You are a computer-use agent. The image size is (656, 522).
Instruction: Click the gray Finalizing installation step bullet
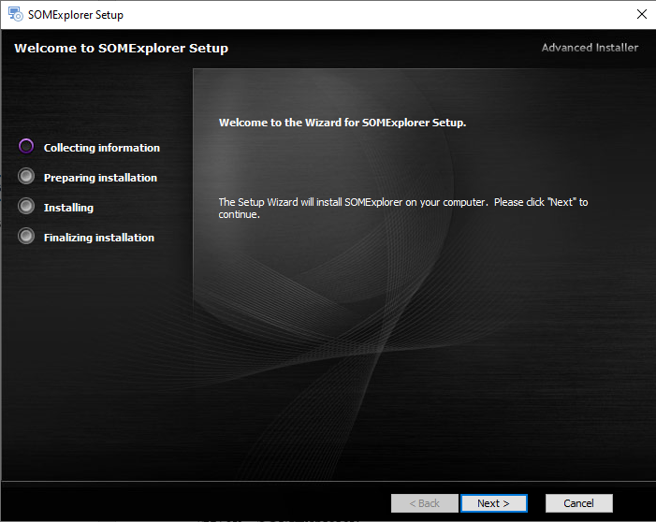click(x=26, y=237)
